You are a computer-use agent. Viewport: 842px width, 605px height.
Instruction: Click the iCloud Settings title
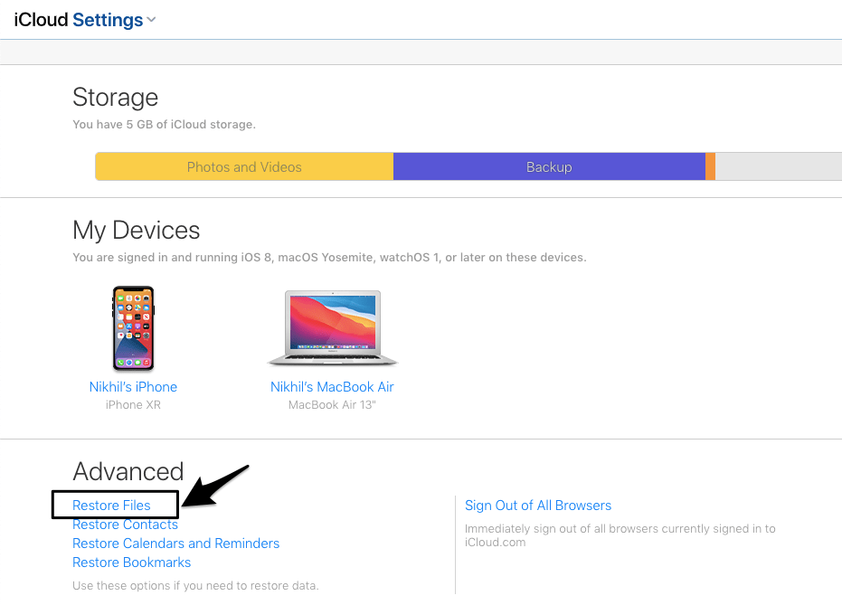pos(79,20)
